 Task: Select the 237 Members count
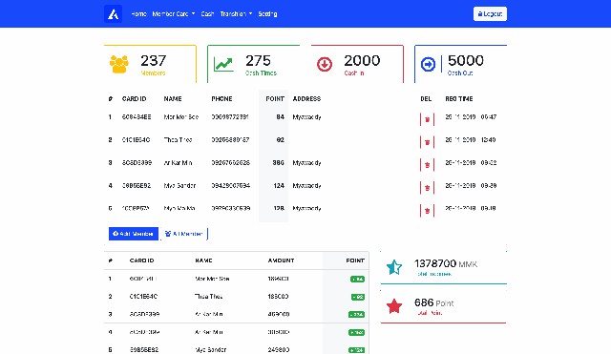[x=153, y=61]
